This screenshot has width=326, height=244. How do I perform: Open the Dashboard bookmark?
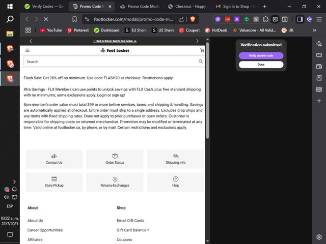coord(106,30)
